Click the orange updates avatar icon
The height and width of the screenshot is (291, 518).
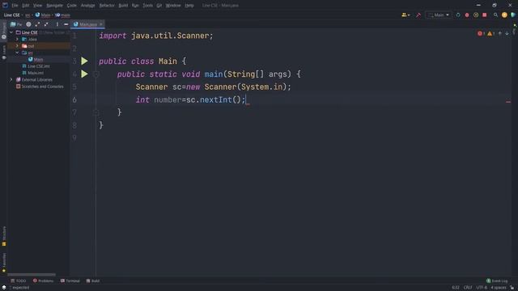504,15
